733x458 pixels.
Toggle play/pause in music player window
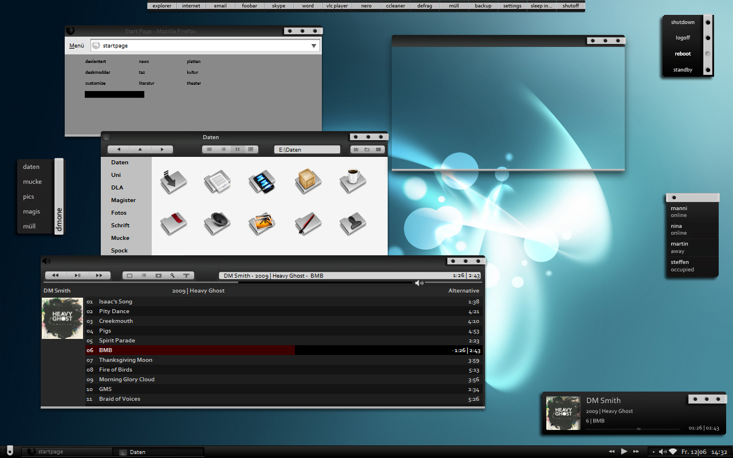click(x=77, y=275)
